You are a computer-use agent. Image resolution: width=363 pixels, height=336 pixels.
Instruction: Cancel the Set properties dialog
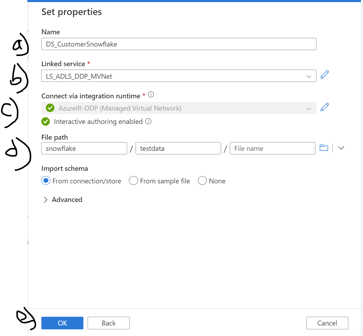[x=327, y=323]
